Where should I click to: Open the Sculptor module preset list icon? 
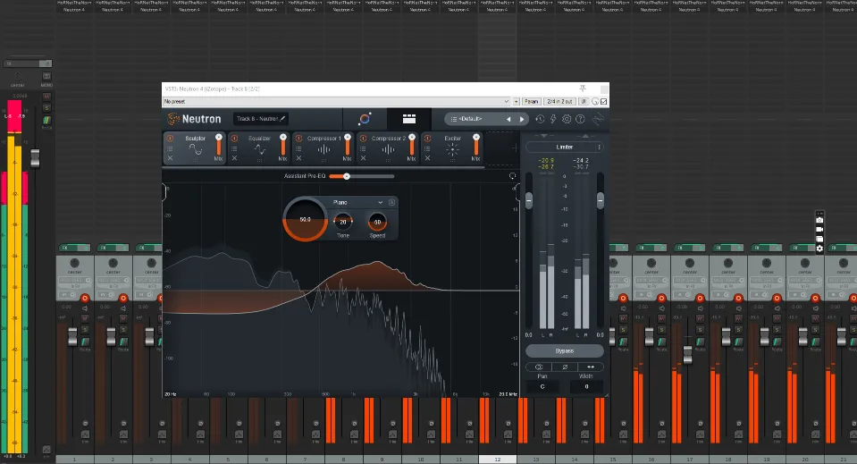[170, 148]
